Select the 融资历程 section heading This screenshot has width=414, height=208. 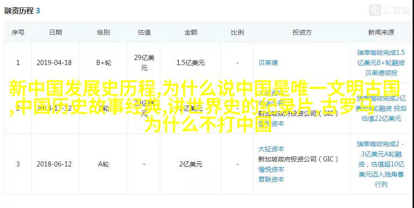(19, 11)
